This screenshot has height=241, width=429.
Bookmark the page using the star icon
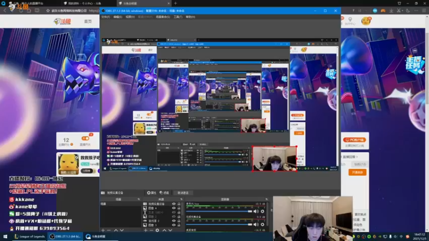click(x=48, y=11)
